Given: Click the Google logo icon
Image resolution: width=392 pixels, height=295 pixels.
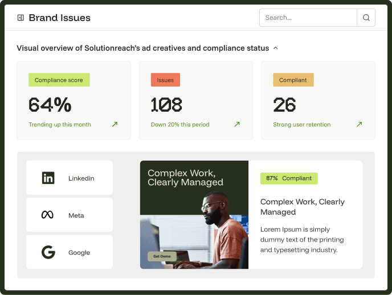Looking at the screenshot, I should coord(48,252).
